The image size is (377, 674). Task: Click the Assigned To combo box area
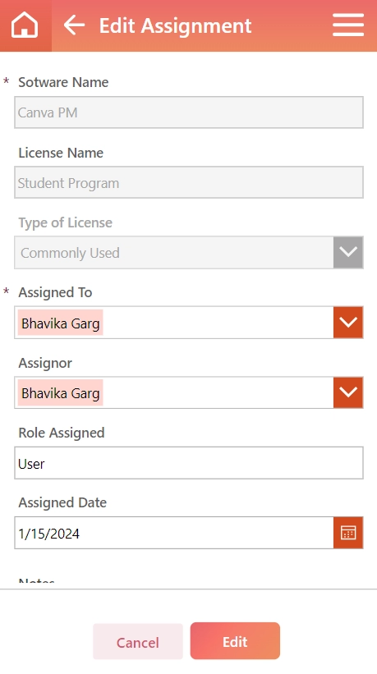pos(174,323)
